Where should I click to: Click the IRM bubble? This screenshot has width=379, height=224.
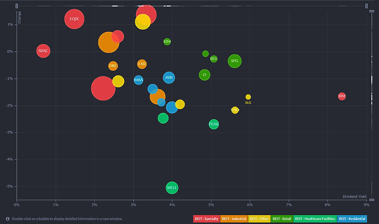tap(342, 96)
